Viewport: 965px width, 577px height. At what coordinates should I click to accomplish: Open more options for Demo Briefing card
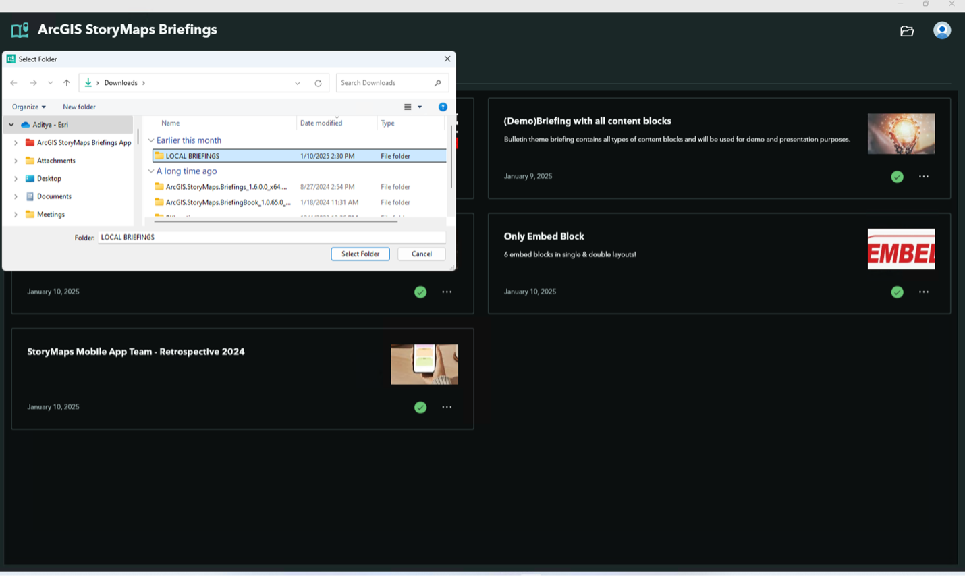pyautogui.click(x=924, y=177)
